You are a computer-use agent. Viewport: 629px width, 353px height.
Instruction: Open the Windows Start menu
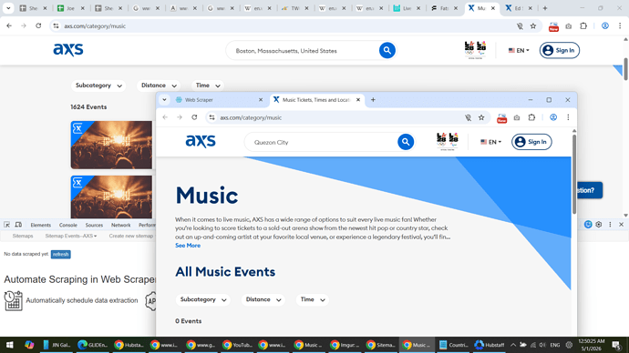click(10, 345)
